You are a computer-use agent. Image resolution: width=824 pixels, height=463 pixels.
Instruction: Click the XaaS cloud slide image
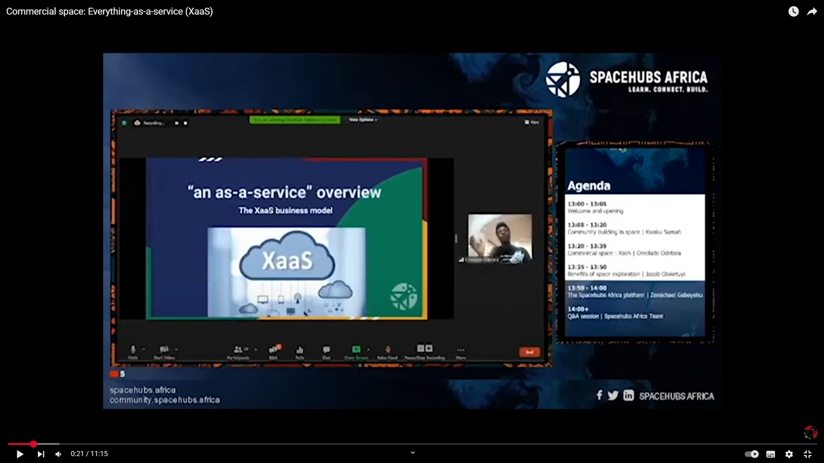(287, 272)
